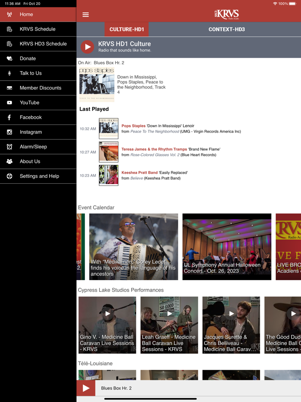
Task: Tap the KRVS HD3 Schedule calendar icon
Action: (x=9, y=44)
